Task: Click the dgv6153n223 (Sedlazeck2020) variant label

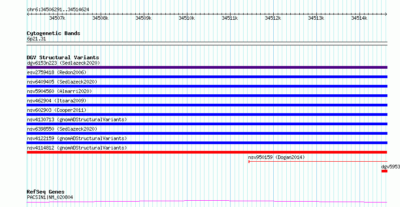Action: click(x=63, y=63)
